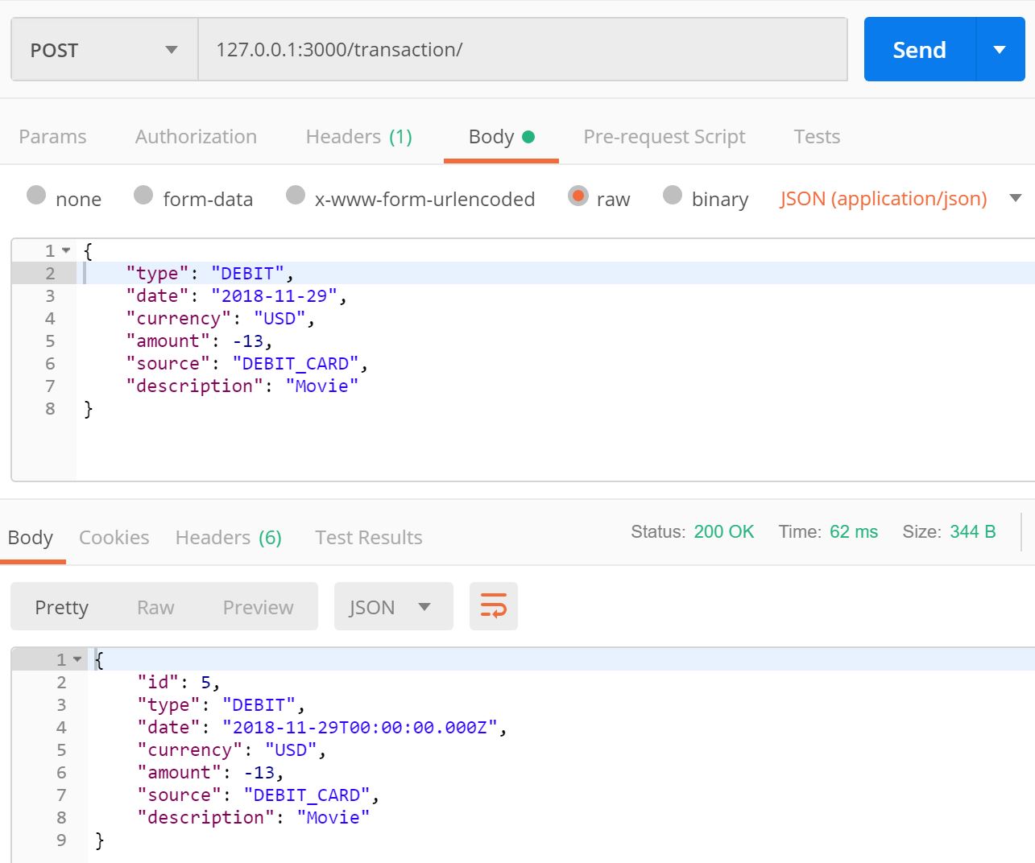
Task: Select the raw body radio button
Action: [578, 196]
